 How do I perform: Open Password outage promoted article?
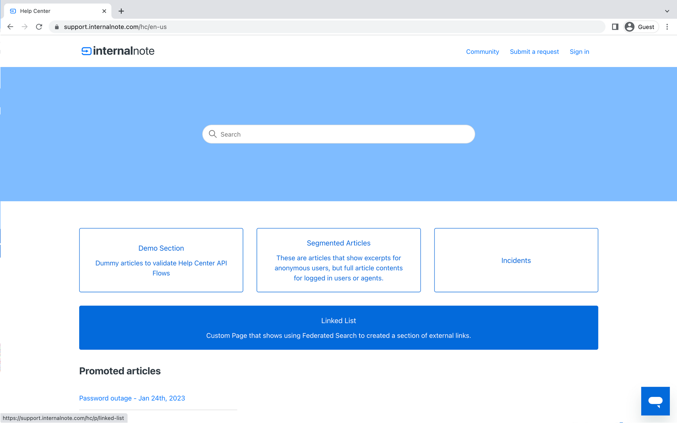click(x=132, y=398)
